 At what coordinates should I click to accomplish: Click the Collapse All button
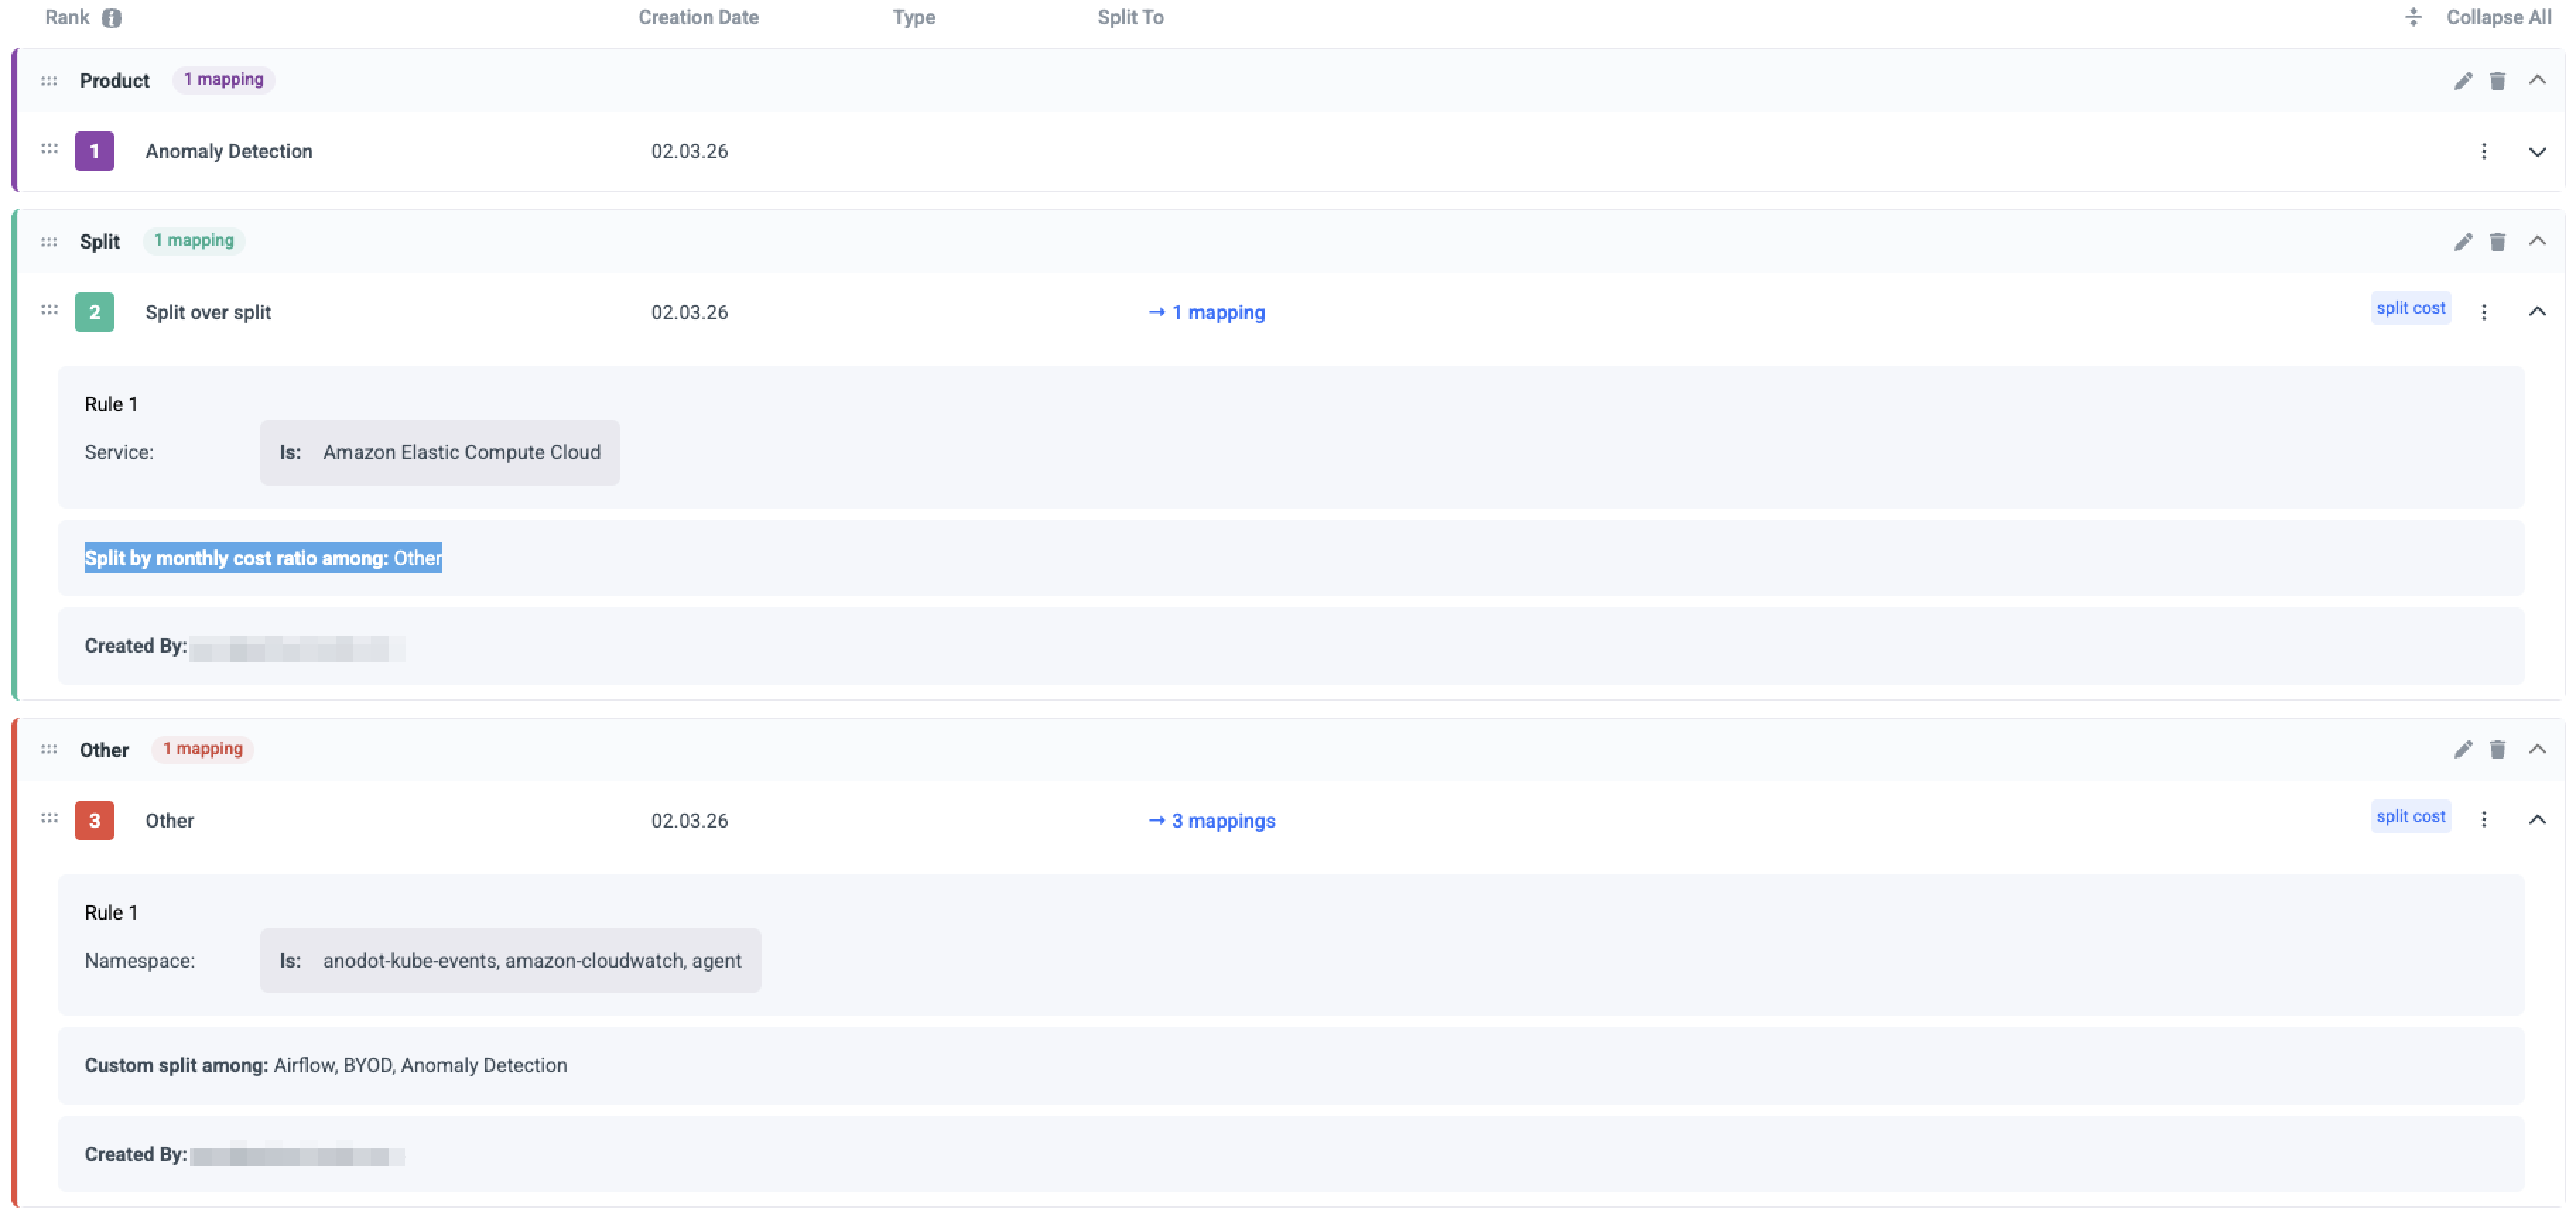[2497, 17]
